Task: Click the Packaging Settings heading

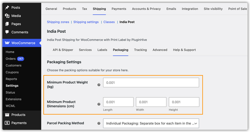Action: pos(64,62)
